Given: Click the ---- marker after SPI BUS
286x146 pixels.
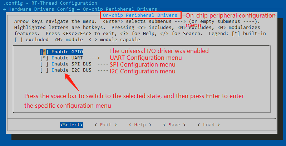Looking at the screenshot, I should coord(103,64).
